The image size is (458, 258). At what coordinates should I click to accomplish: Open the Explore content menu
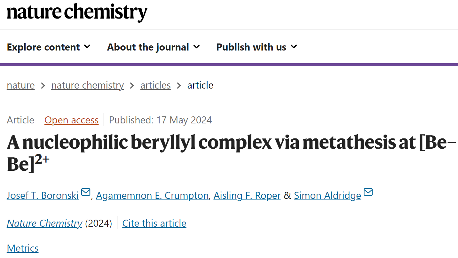(49, 47)
